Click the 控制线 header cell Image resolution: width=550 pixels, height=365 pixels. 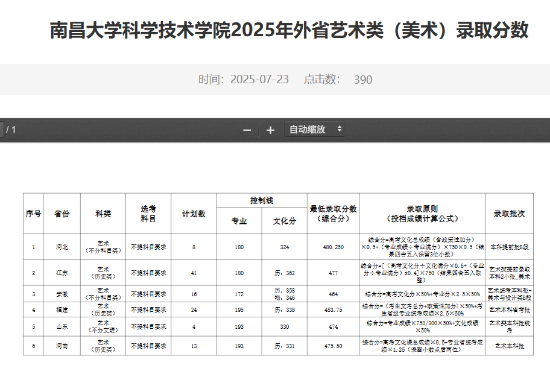[x=262, y=200]
